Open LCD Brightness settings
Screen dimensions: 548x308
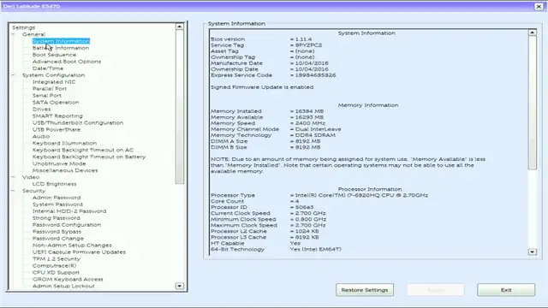pos(54,184)
